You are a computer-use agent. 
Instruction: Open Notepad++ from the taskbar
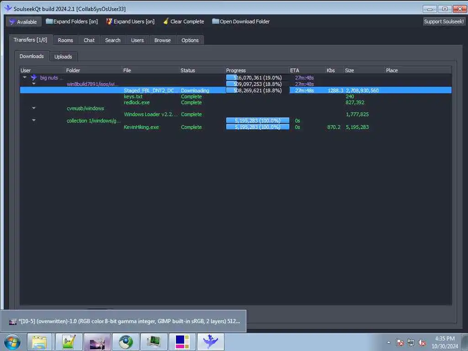point(69,342)
